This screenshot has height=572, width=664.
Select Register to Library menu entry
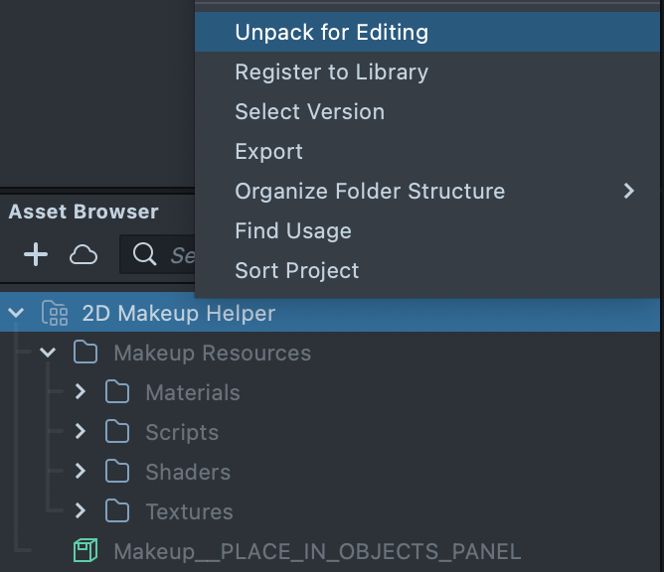click(331, 72)
